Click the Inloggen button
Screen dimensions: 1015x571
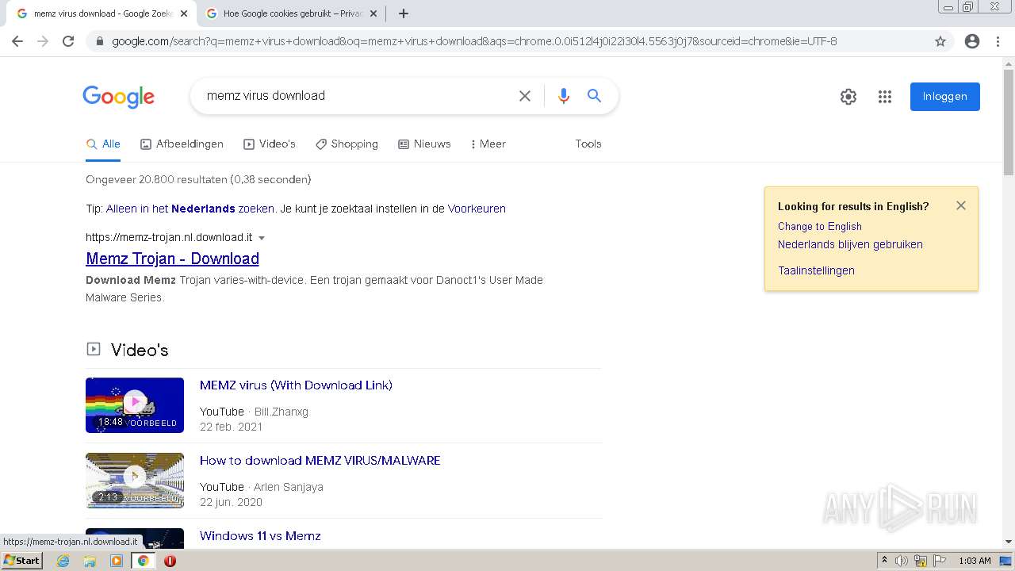(x=945, y=97)
